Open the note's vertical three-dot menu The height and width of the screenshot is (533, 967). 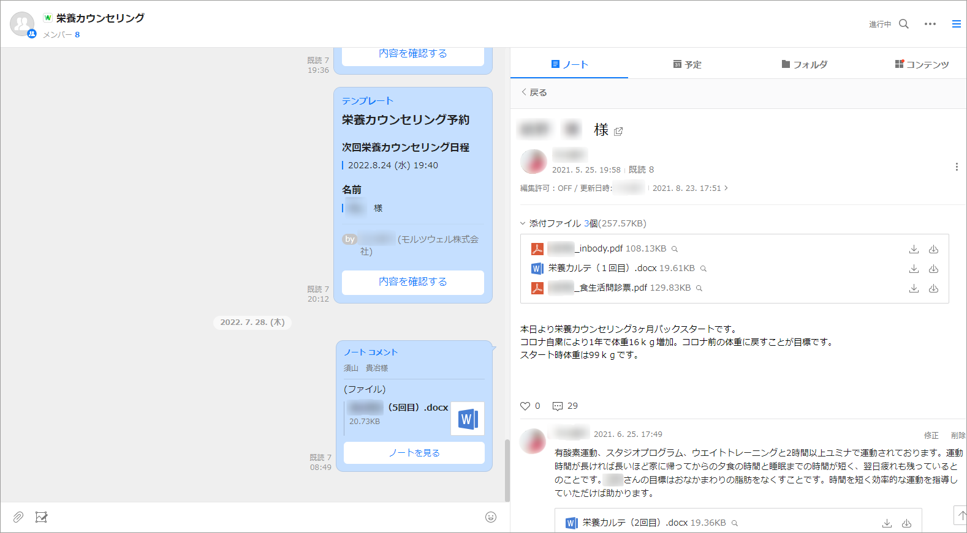point(956,167)
